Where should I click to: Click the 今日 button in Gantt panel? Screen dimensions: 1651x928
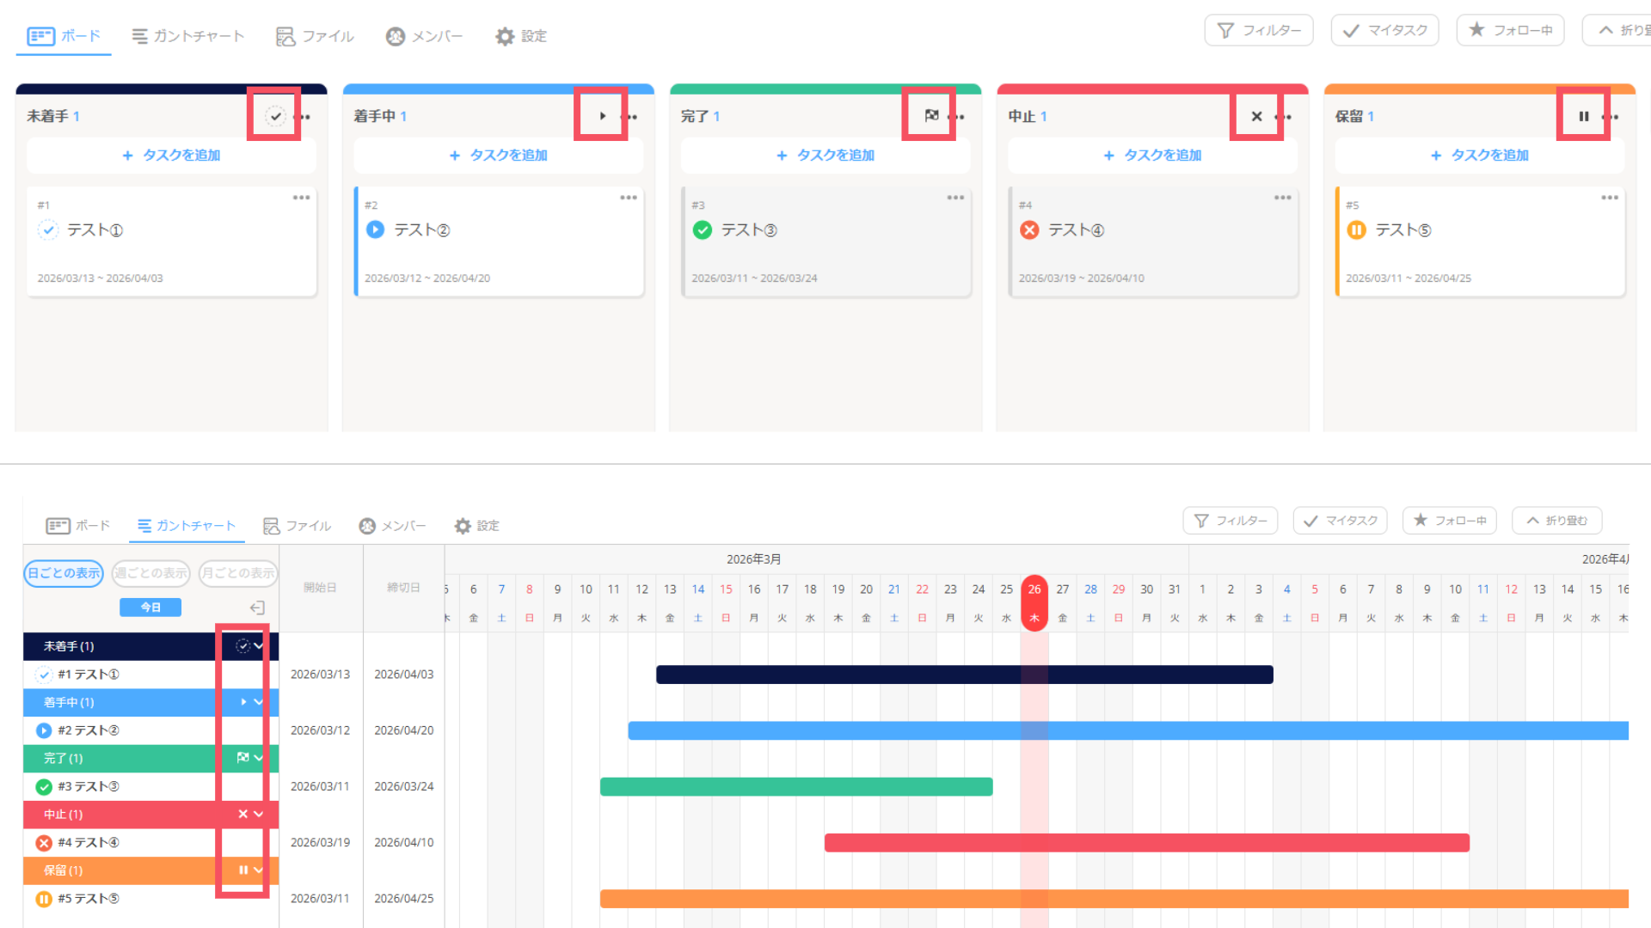click(150, 607)
